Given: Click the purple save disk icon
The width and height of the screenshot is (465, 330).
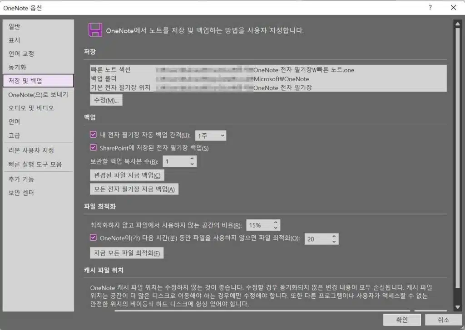Looking at the screenshot, I should coord(95,30).
